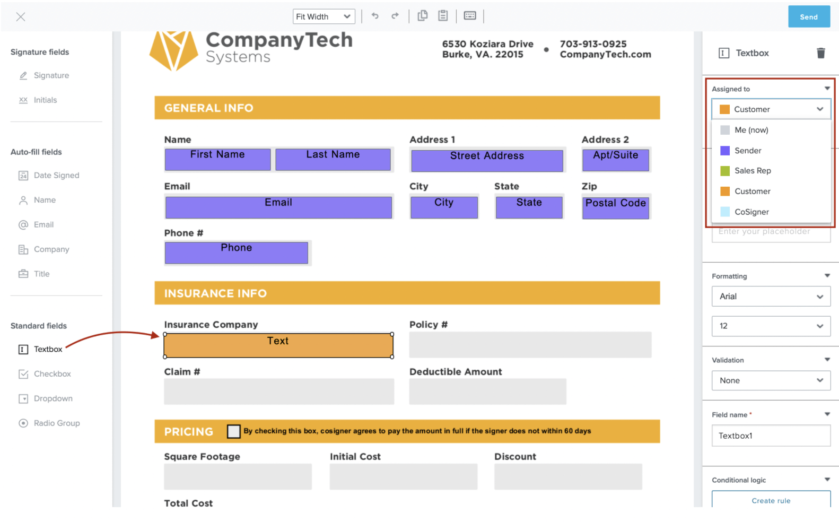Select the Checkbox field in Standard fields
Image resolution: width=839 pixels, height=522 pixels.
tap(51, 373)
